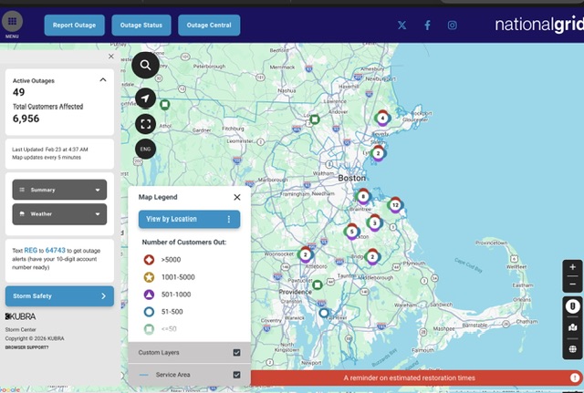Uncheck the Service Area layer checkbox
This screenshot has height=393, width=584.
click(x=236, y=375)
